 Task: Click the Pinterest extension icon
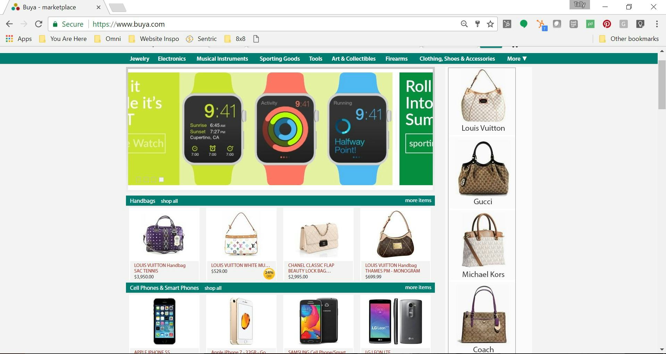[607, 24]
